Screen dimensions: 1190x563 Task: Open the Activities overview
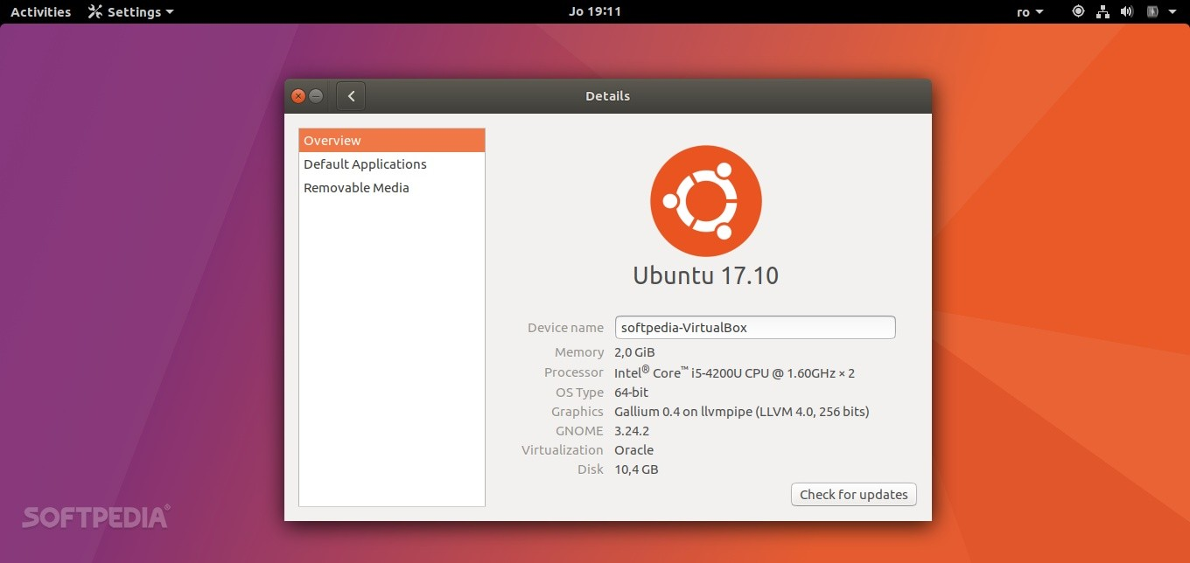[x=40, y=12]
